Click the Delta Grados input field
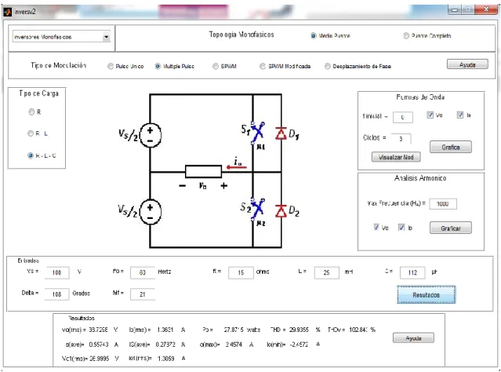This screenshot has height=372, width=501. [x=56, y=294]
